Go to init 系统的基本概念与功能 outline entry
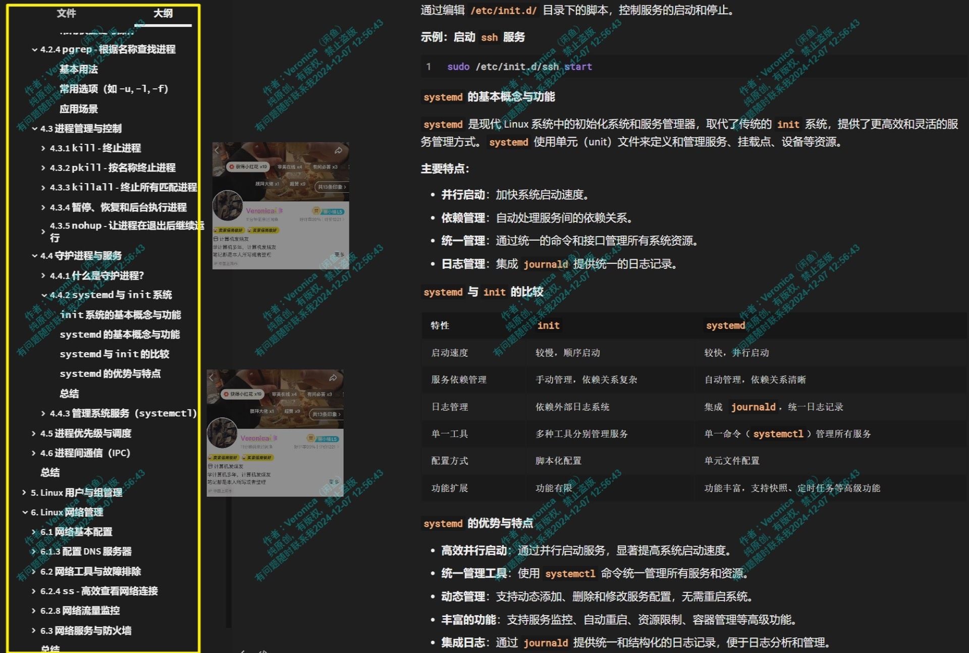The width and height of the screenshot is (969, 653). 120,315
